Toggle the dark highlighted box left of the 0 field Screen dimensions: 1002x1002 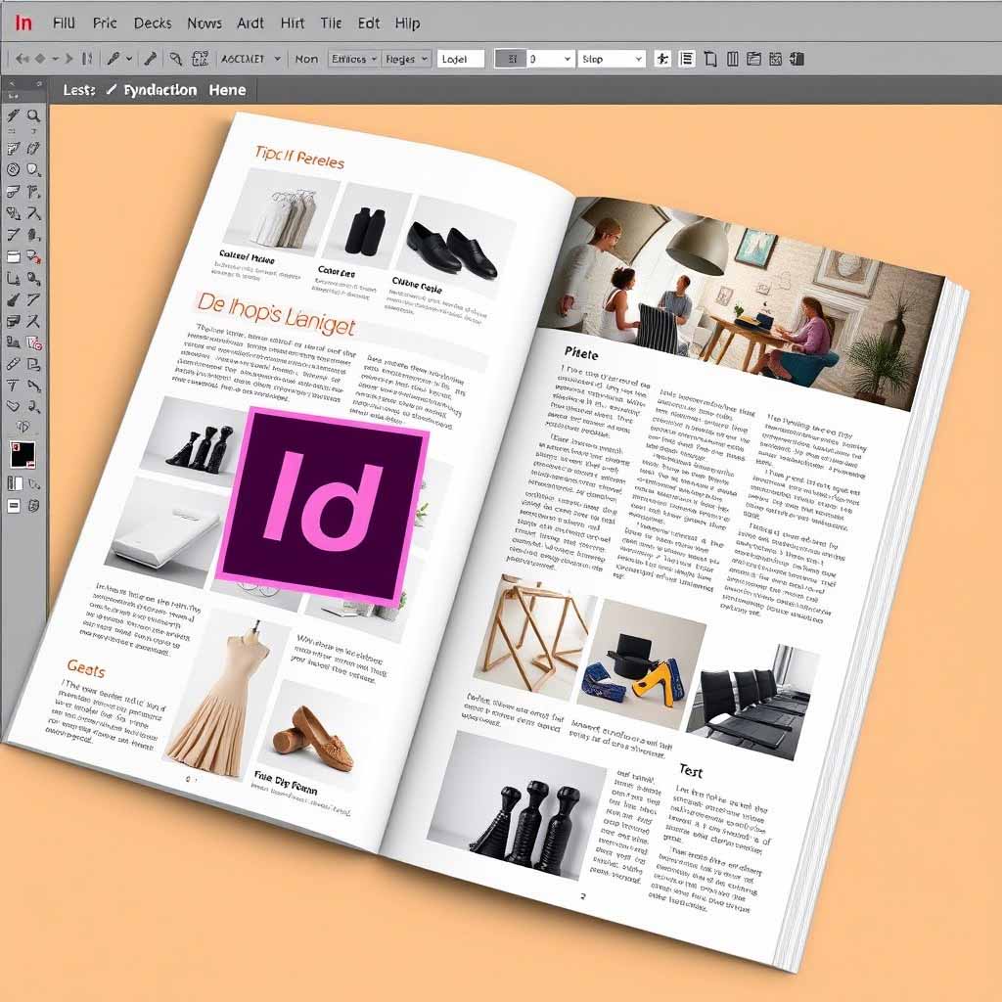[x=511, y=59]
